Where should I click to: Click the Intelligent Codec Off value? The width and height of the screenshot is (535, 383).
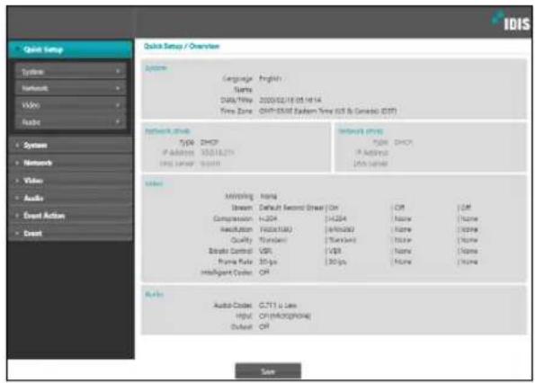[264, 272]
